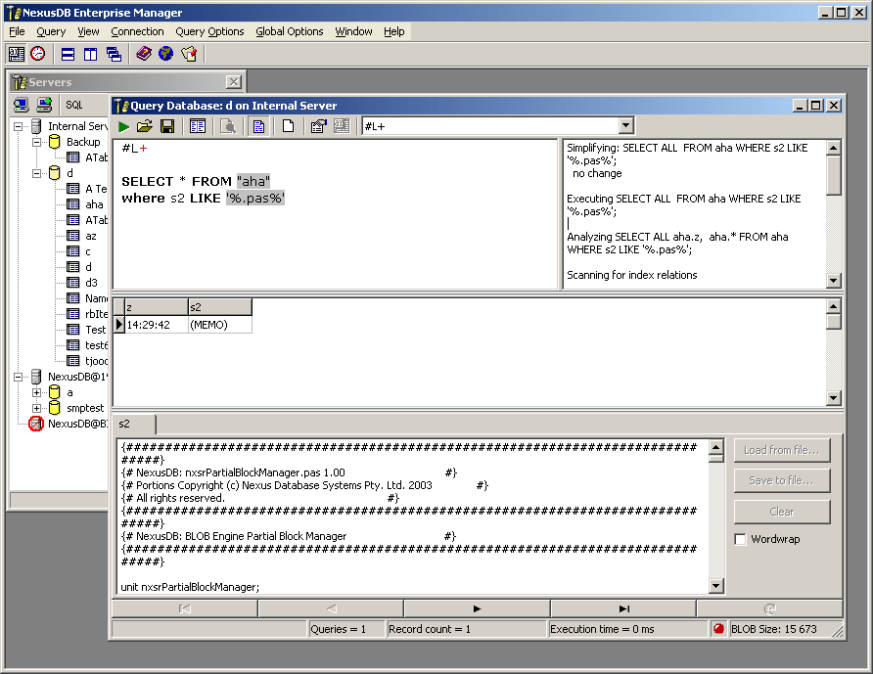Select the rbIte table in the tree

(96, 314)
